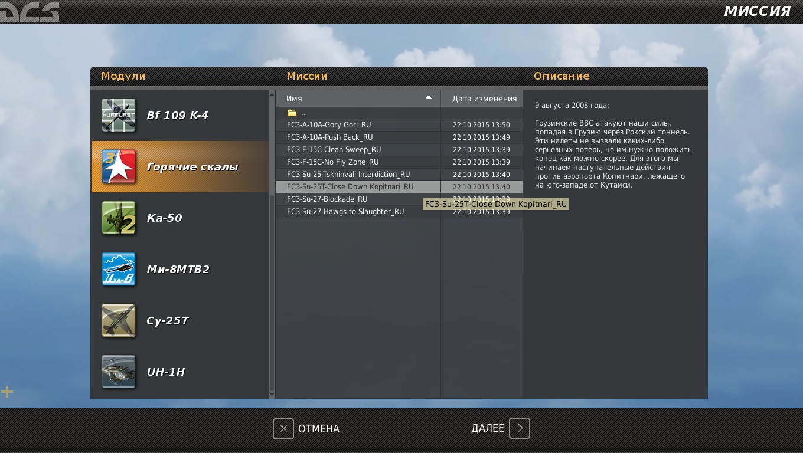Click the arrow icon of the ДАЛЕЕ button

[520, 428]
